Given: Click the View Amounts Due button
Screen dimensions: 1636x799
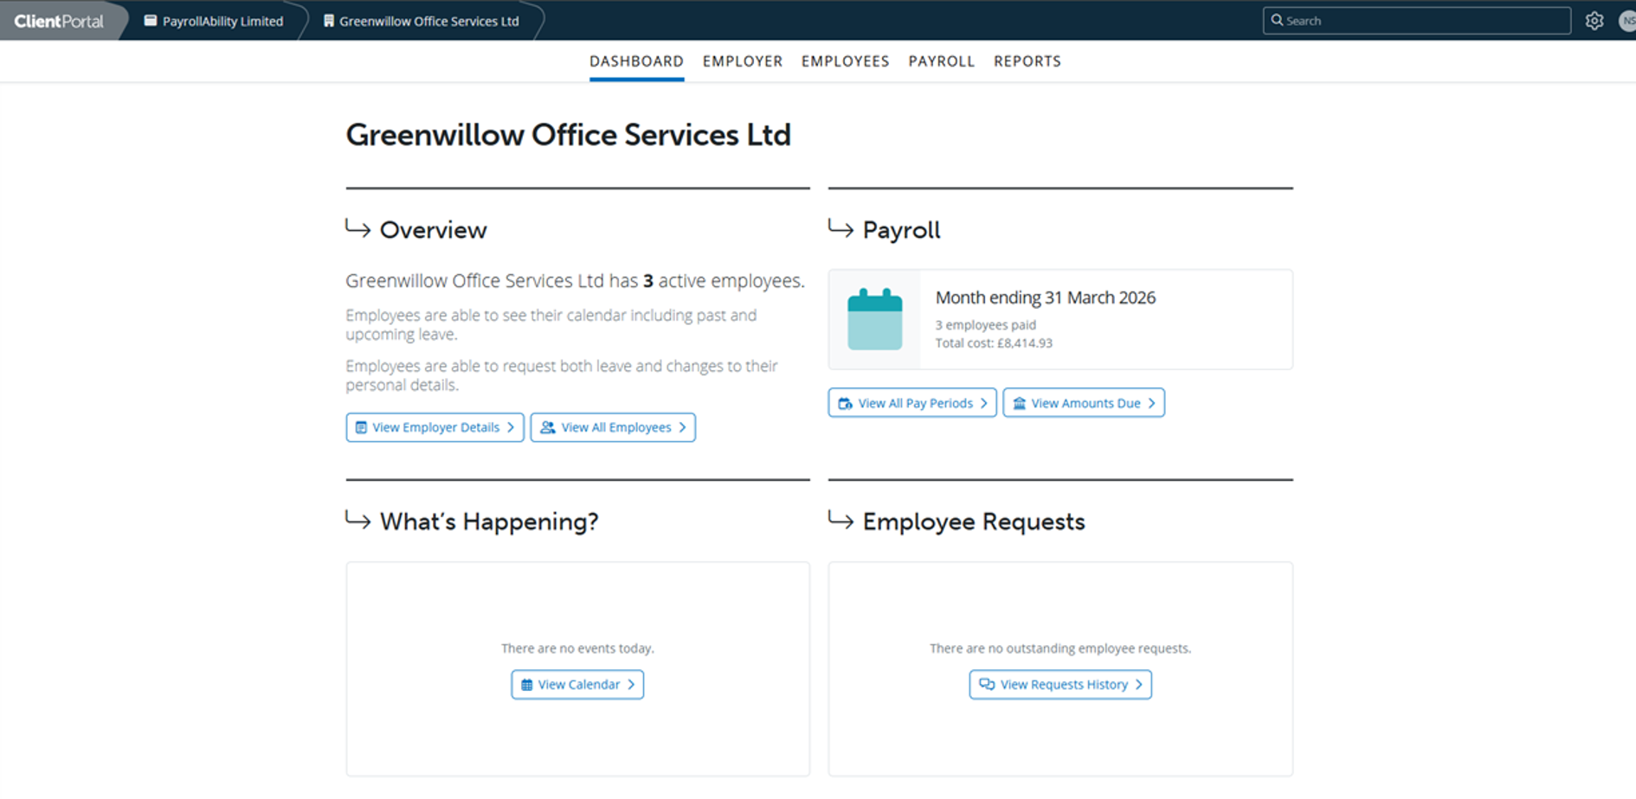Looking at the screenshot, I should tap(1083, 403).
